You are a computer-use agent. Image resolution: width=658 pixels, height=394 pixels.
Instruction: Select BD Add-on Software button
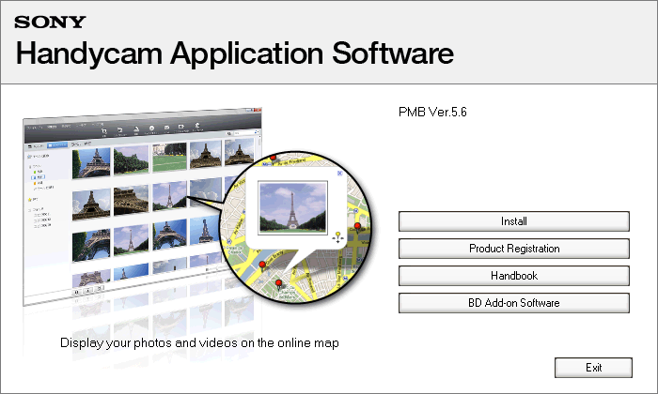point(513,303)
